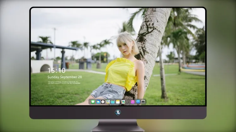Open the Camera app in dock

click(143, 102)
